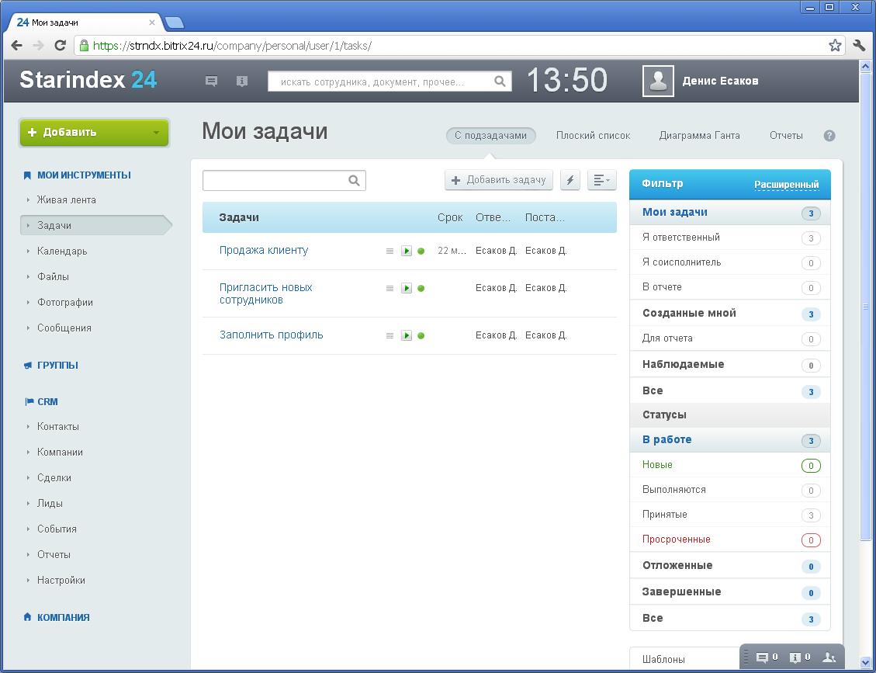
Task: Open the browser wrench settings menu
Action: [860, 45]
